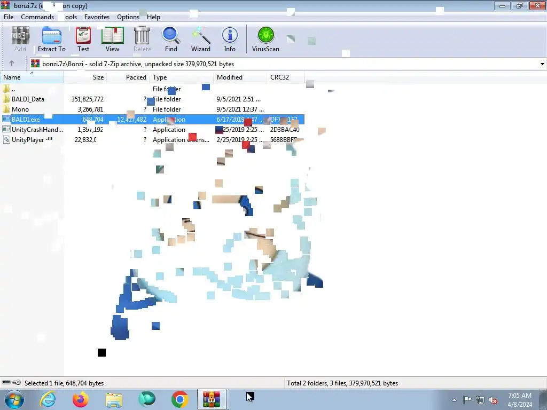Sort by Name column header

32,77
